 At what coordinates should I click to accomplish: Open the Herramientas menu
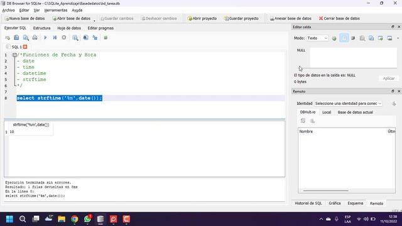56,10
